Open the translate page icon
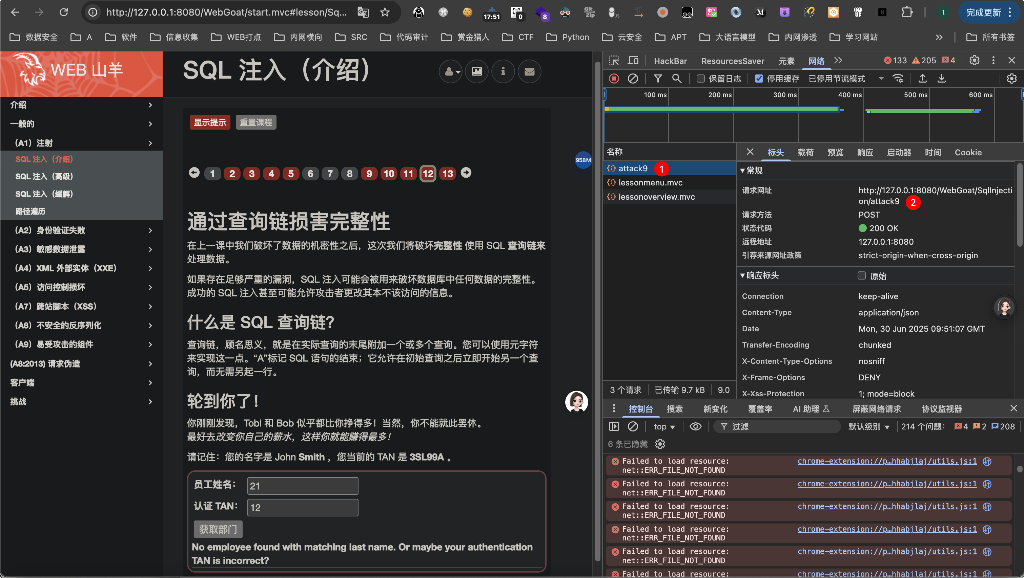 tap(363, 12)
